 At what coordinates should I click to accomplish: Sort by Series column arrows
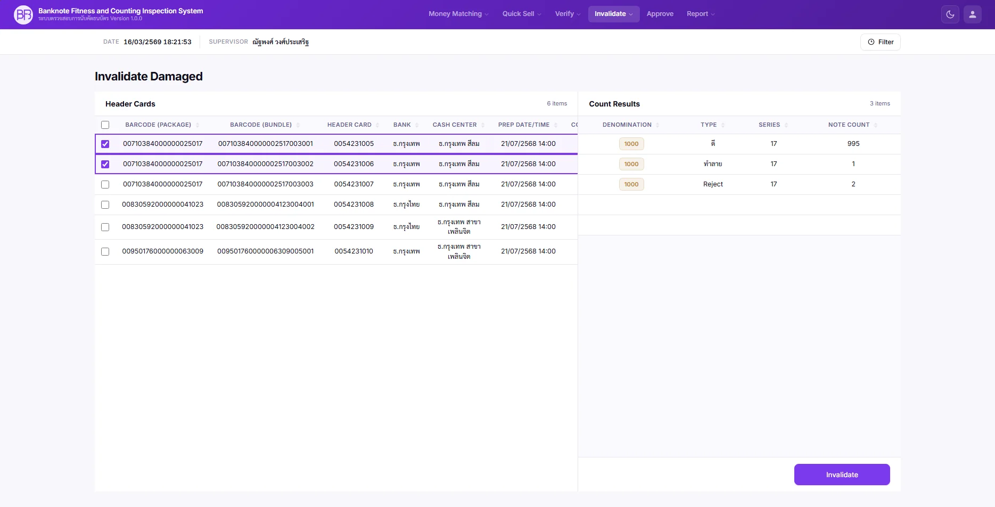click(786, 125)
